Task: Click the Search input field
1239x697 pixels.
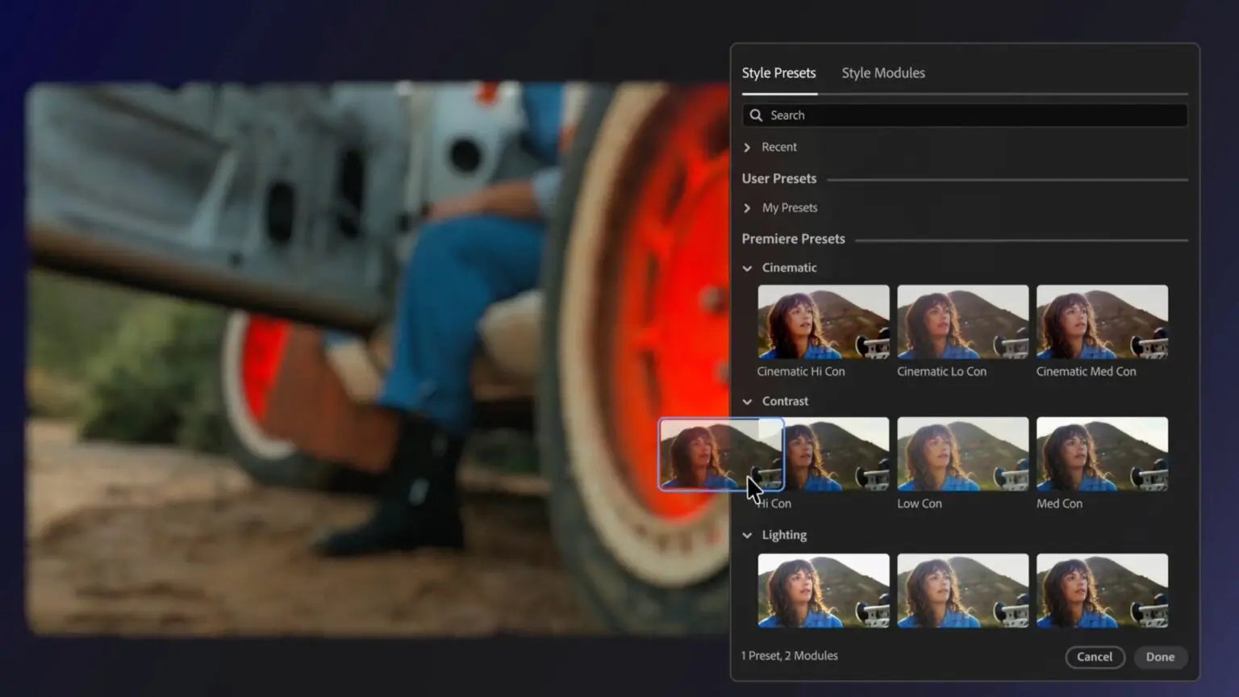Action: click(968, 115)
